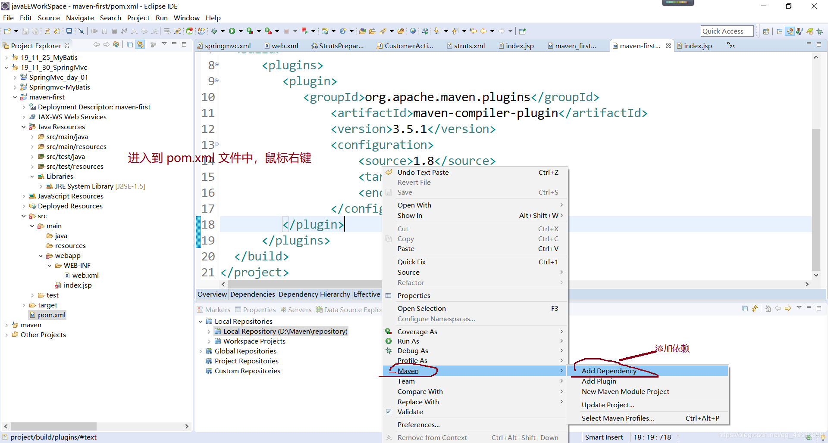Select Run As in context menu
The height and width of the screenshot is (443, 828).
(474, 341)
